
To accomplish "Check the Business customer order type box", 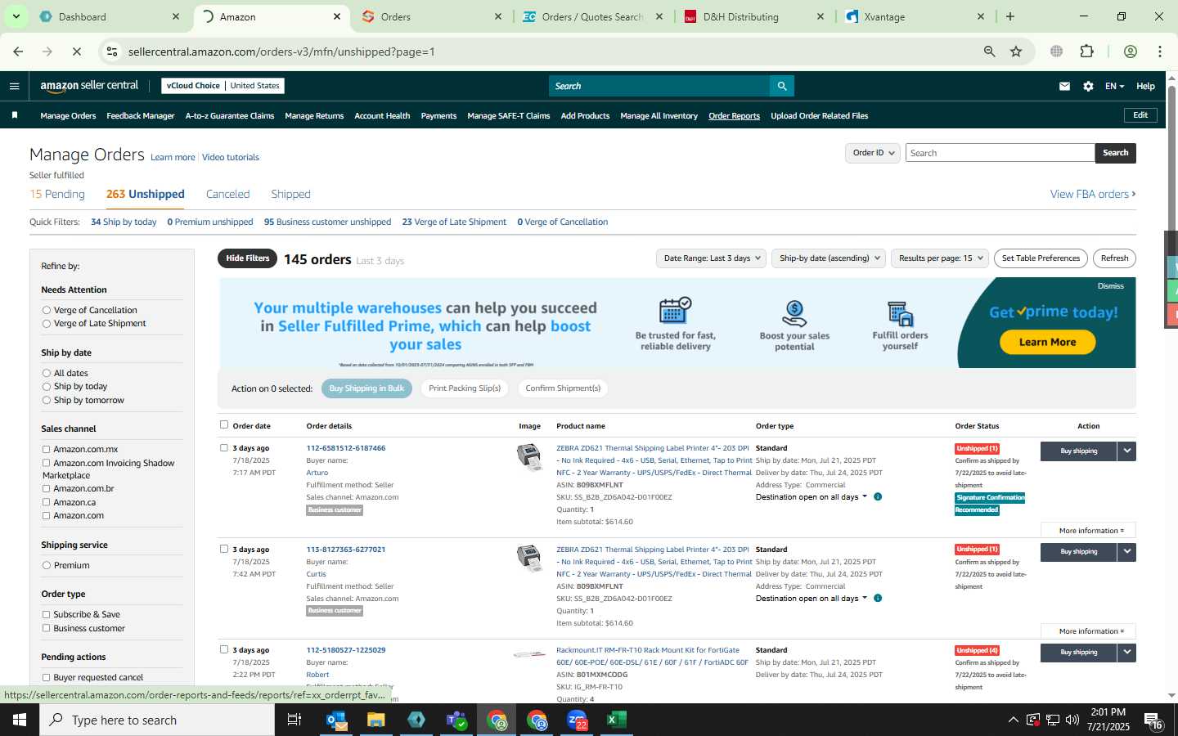I will (47, 629).
